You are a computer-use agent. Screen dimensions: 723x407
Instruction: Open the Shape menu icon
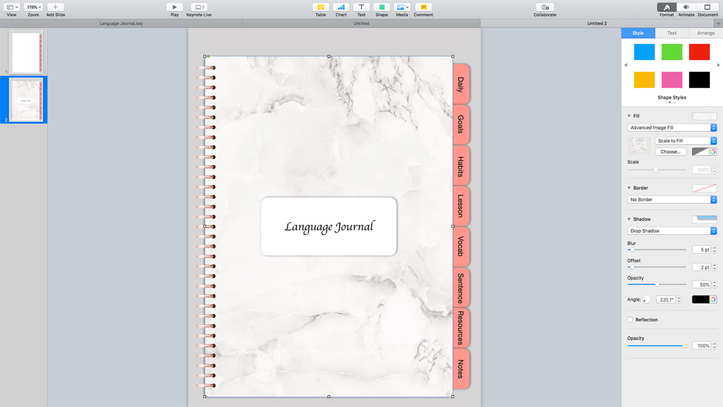coord(381,7)
